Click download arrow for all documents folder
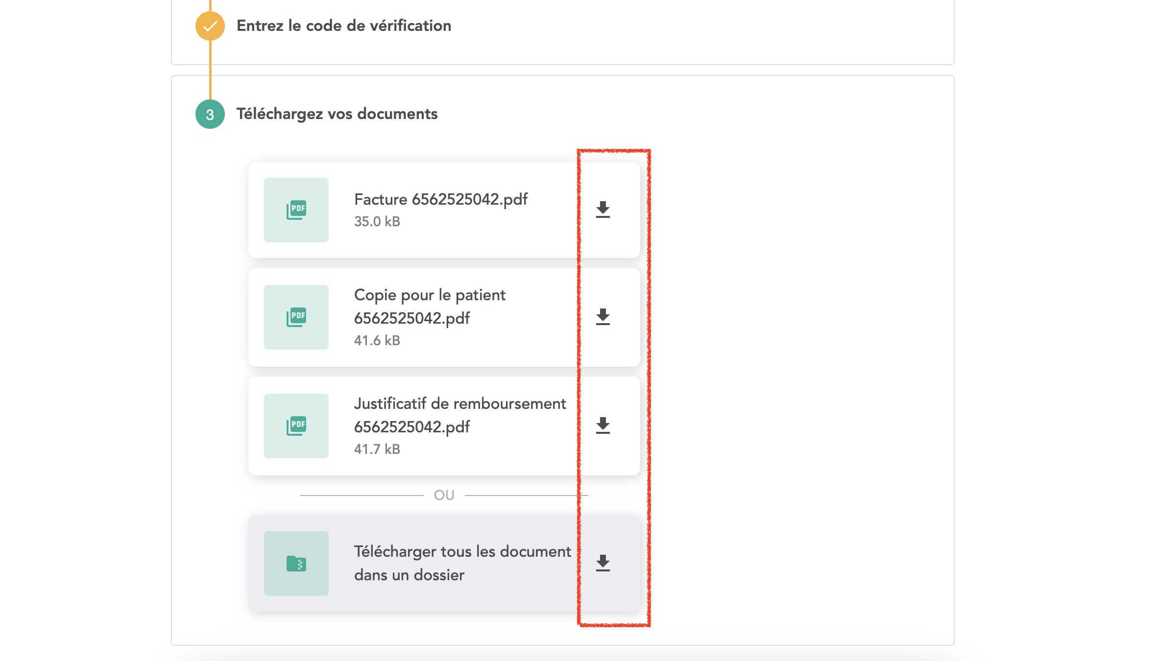Screen dimensions: 1156x661 (x=602, y=563)
